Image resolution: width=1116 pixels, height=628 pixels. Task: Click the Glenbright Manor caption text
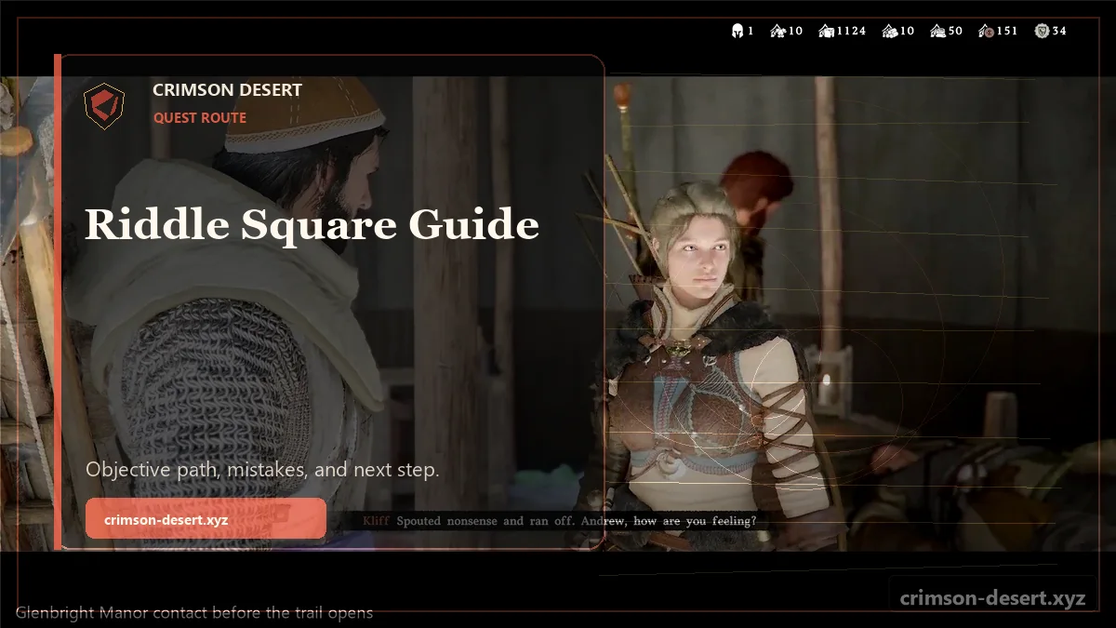pos(194,612)
